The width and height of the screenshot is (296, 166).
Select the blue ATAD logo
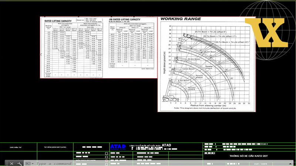(x=118, y=147)
